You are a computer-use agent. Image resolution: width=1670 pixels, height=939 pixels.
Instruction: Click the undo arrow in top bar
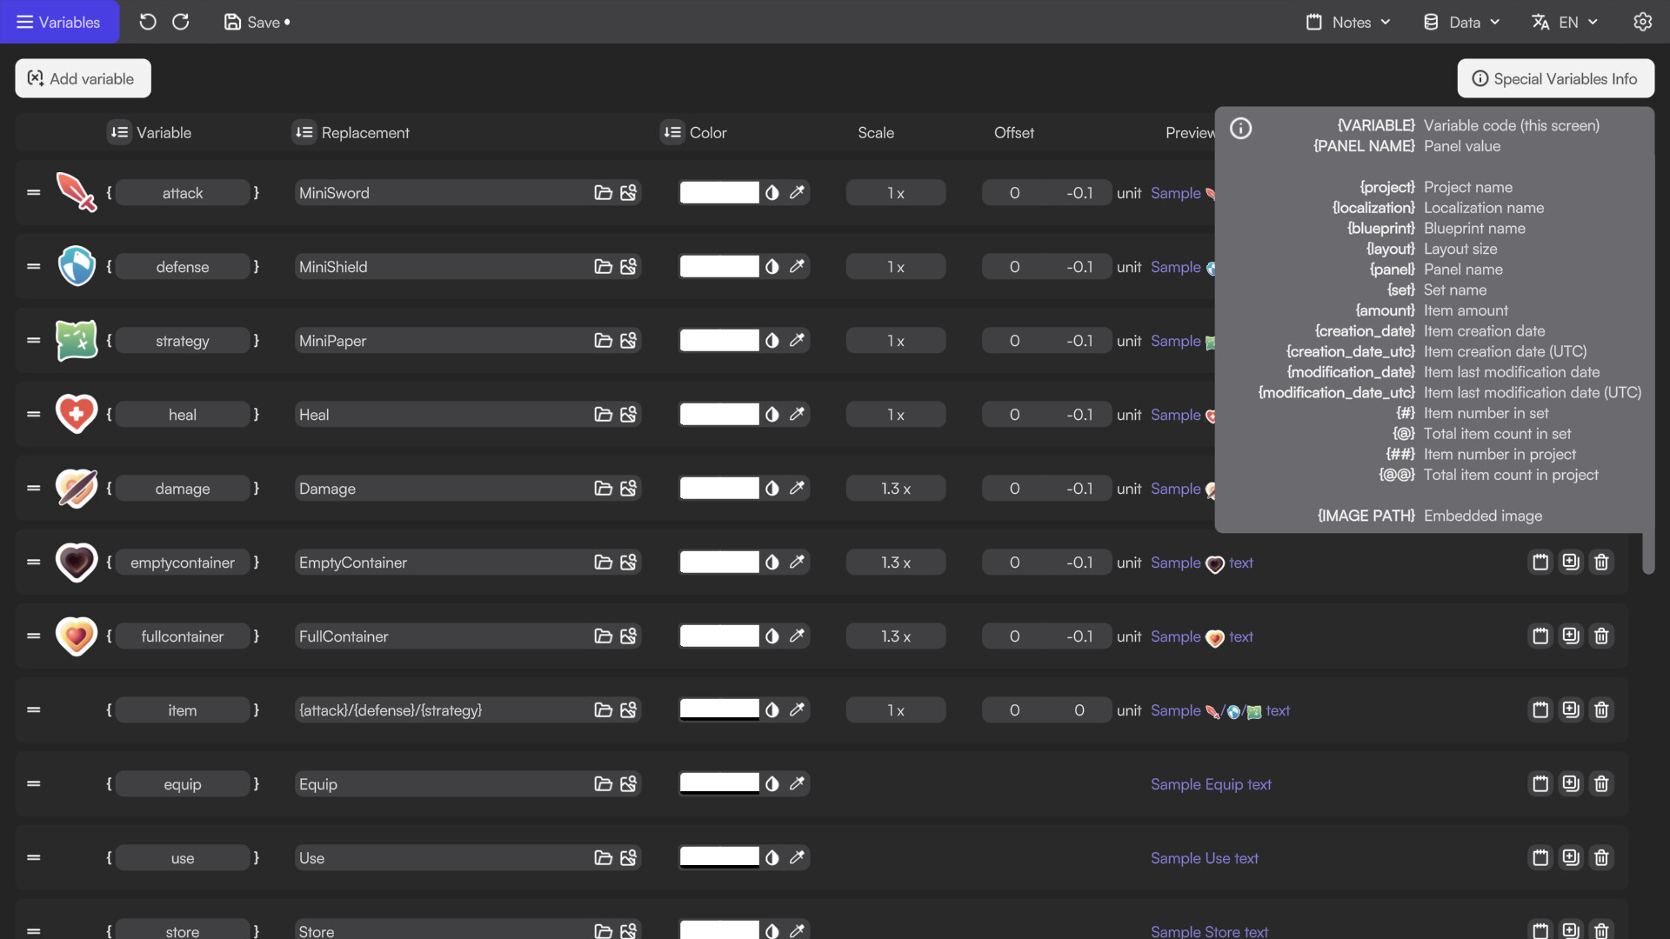(148, 22)
